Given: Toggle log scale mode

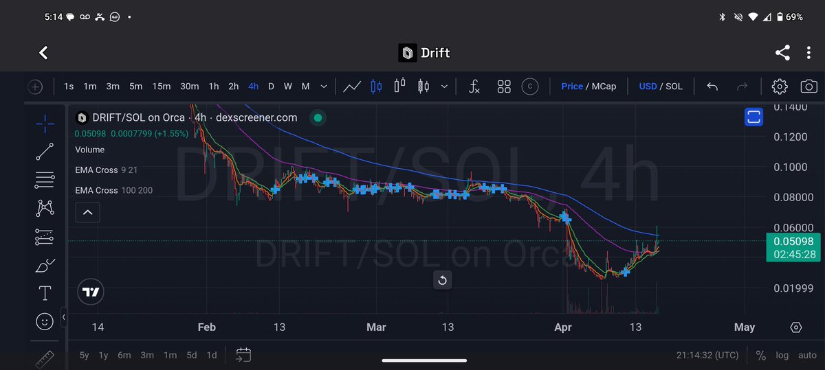Looking at the screenshot, I should [x=782, y=356].
